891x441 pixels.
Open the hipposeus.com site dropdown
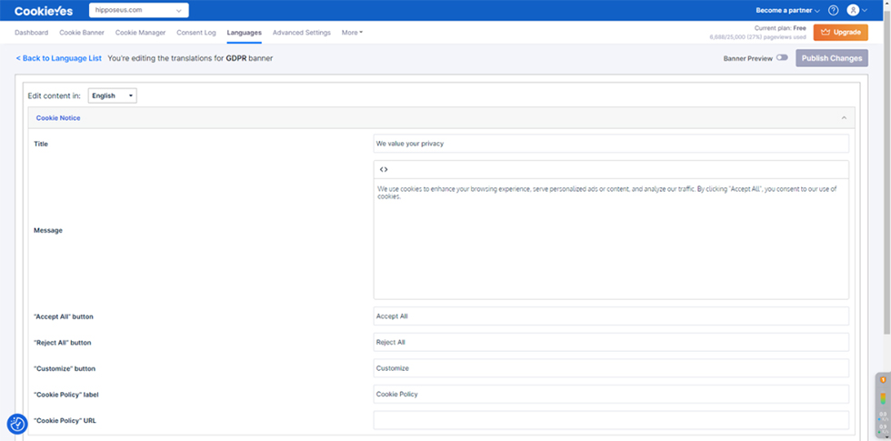click(138, 11)
